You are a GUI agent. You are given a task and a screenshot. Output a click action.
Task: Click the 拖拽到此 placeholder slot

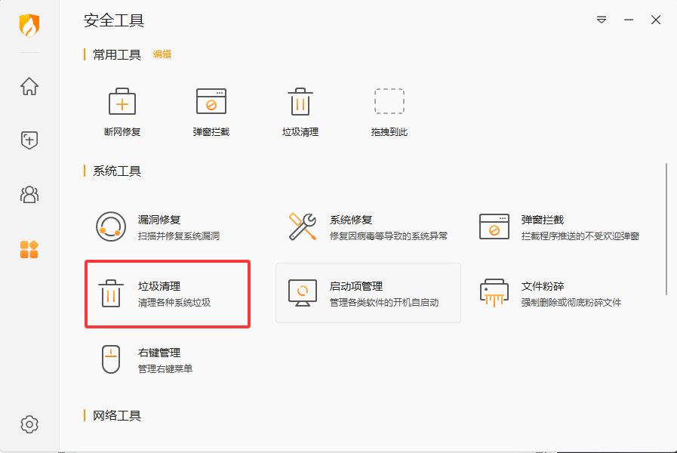tap(389, 101)
